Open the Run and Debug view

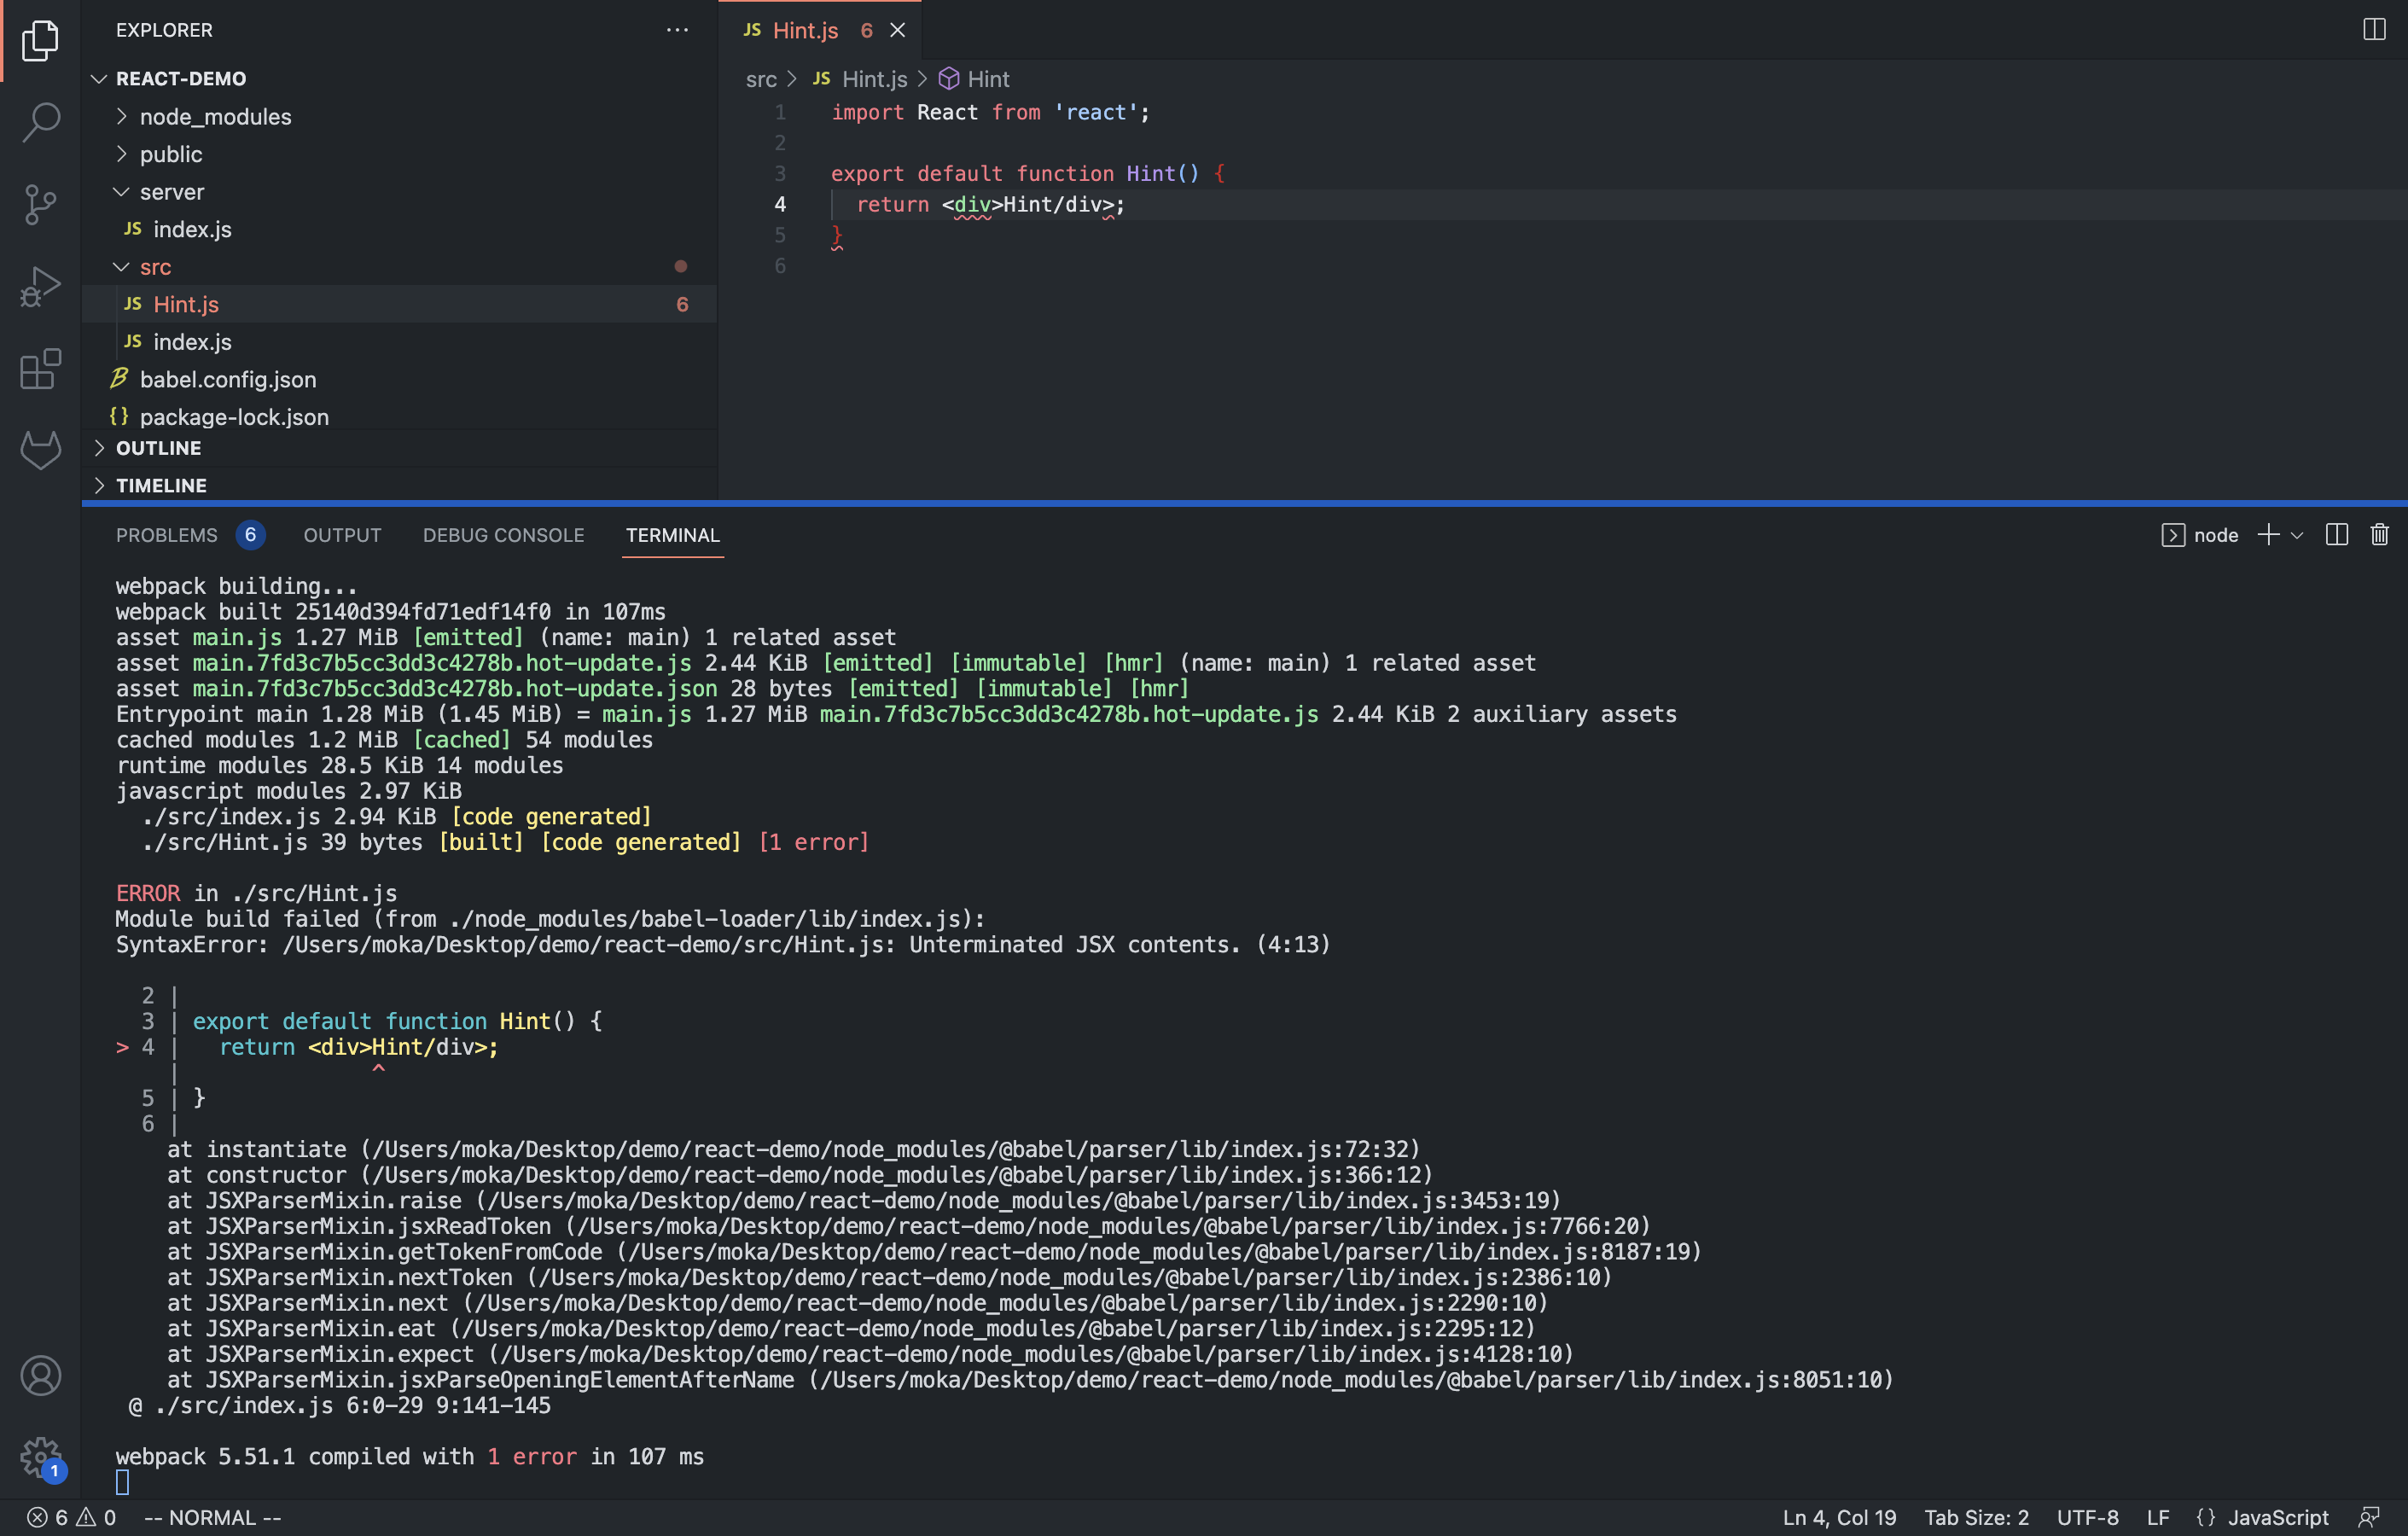click(x=40, y=287)
